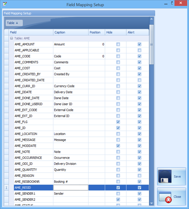The width and height of the screenshot is (189, 209).
Task: Click the Table group-by column chip
Action: point(14,23)
